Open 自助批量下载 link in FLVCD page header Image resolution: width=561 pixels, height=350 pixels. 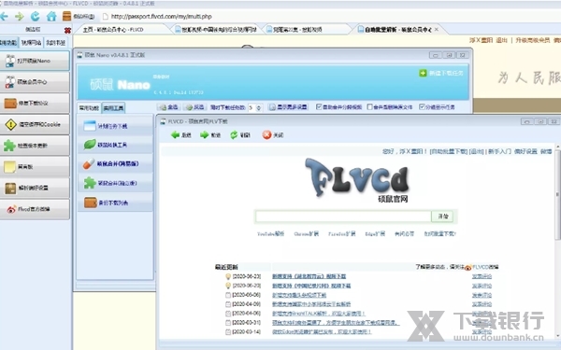[448, 151]
